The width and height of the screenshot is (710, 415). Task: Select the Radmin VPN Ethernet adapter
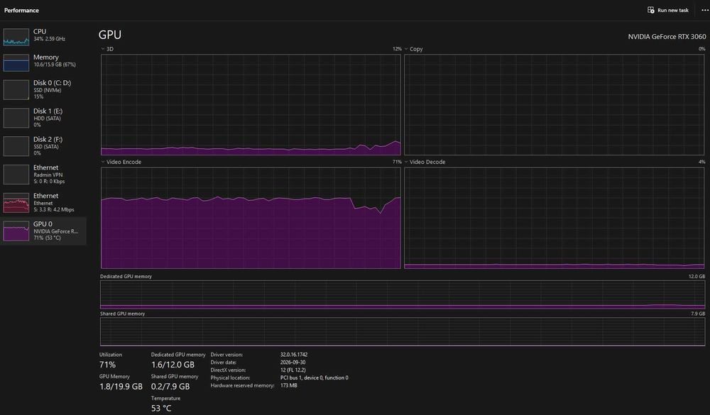[43, 174]
